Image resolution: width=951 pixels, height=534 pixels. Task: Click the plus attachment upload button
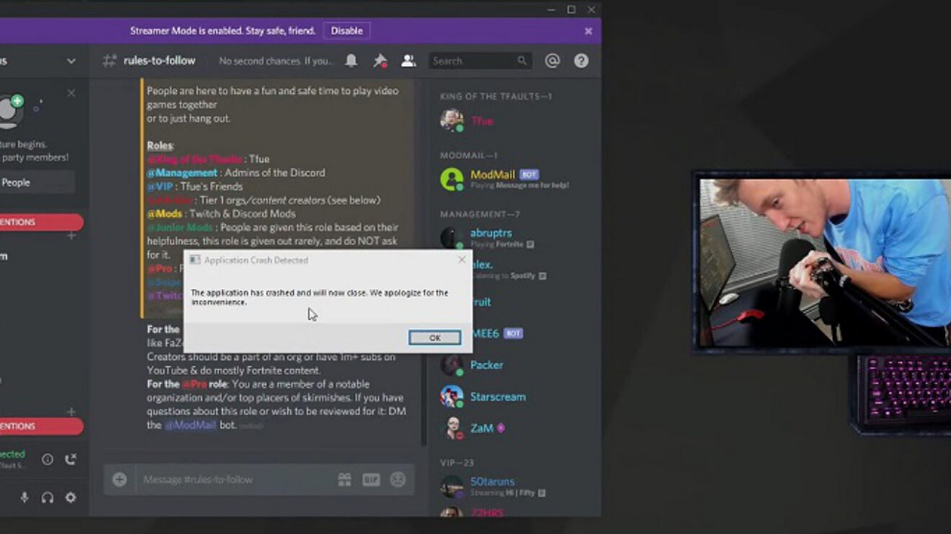click(x=120, y=480)
